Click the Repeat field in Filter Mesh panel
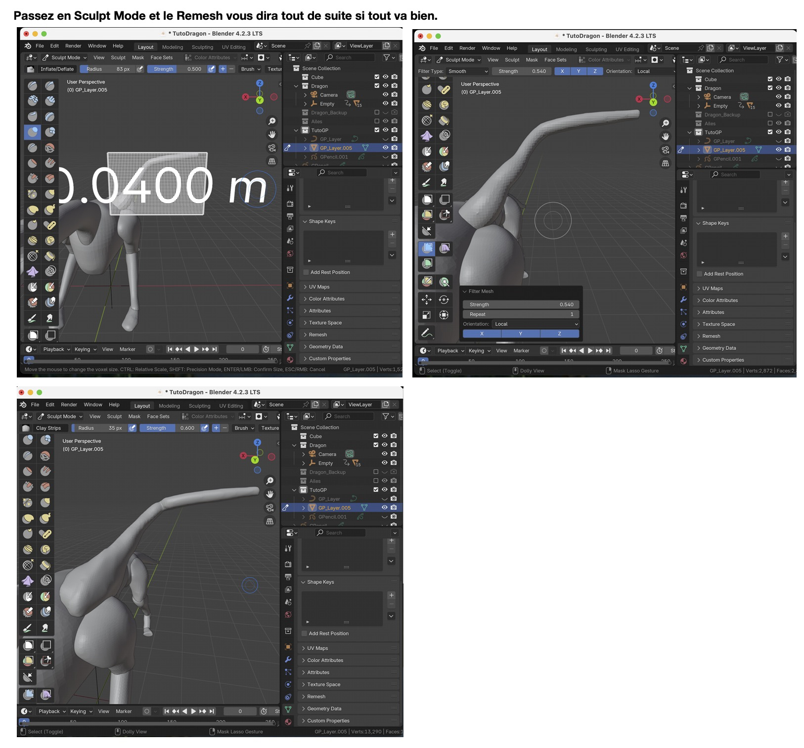Screen dimensions: 804x748 click(x=521, y=314)
